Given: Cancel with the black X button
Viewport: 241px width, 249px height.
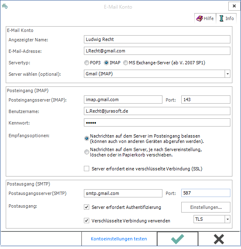Looking at the screenshot, I should coord(219,239).
